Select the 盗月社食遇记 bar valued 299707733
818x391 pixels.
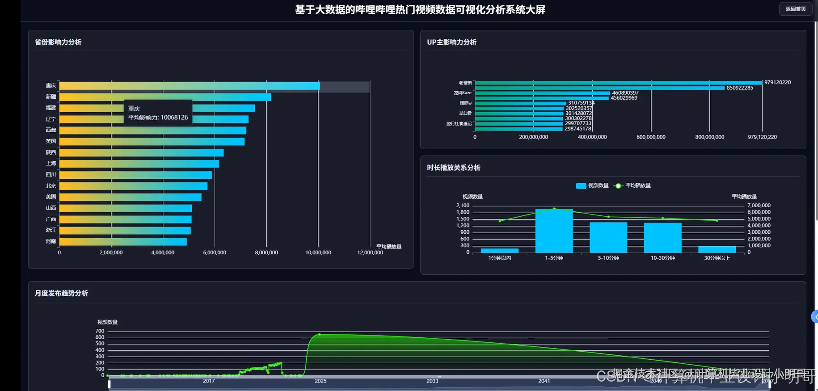[519, 124]
